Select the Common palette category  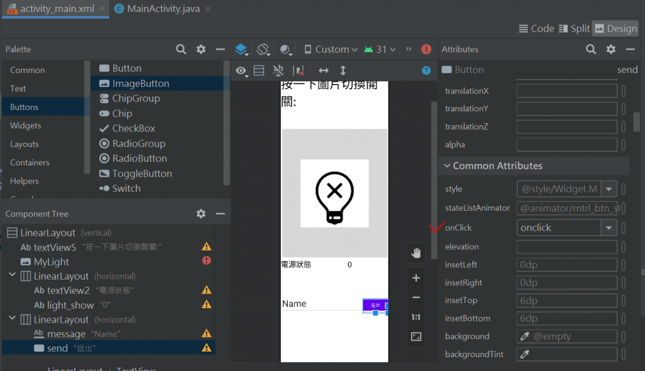tap(27, 70)
